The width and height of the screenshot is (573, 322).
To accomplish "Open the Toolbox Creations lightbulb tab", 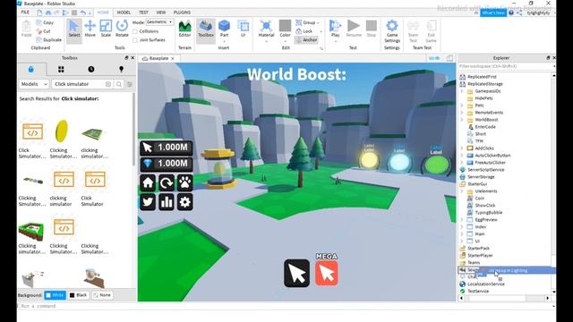I will (x=121, y=70).
